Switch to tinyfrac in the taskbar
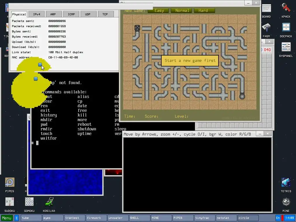 205,218
